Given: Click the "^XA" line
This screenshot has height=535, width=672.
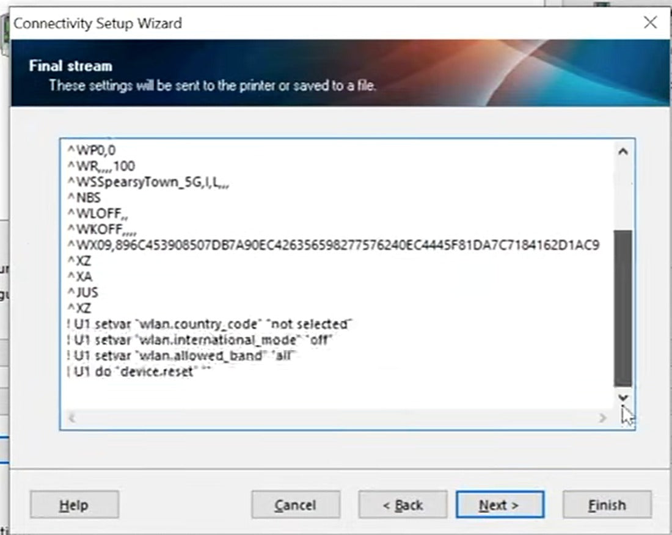Looking at the screenshot, I should coord(79,277).
